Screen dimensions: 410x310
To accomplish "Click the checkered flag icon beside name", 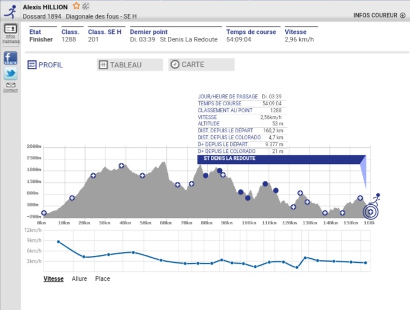I will 86,6.
